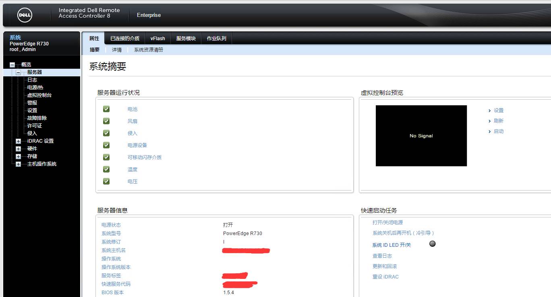The width and height of the screenshot is (551, 297).
Task: Expand the 存储 tree node
Action: (x=18, y=156)
